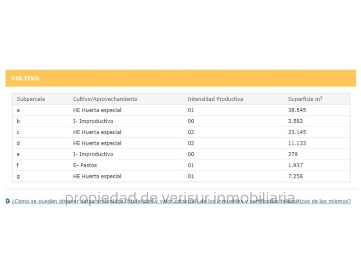361x271 pixels.
Task: Select the Cultivo/Aprovechamiento column header
Action: (105, 99)
